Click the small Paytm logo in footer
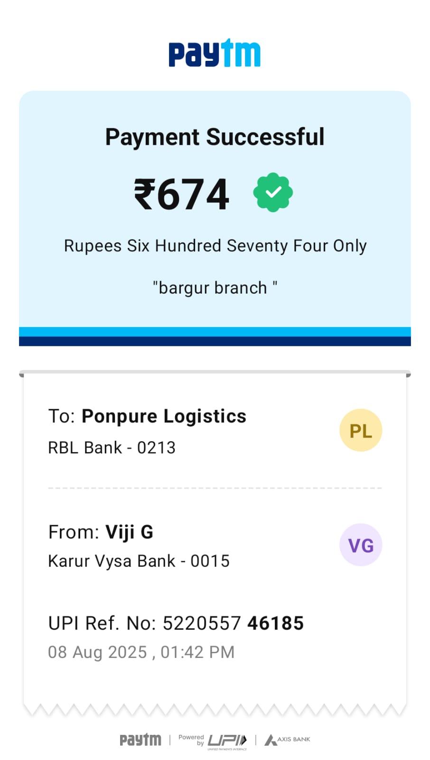 point(140,740)
